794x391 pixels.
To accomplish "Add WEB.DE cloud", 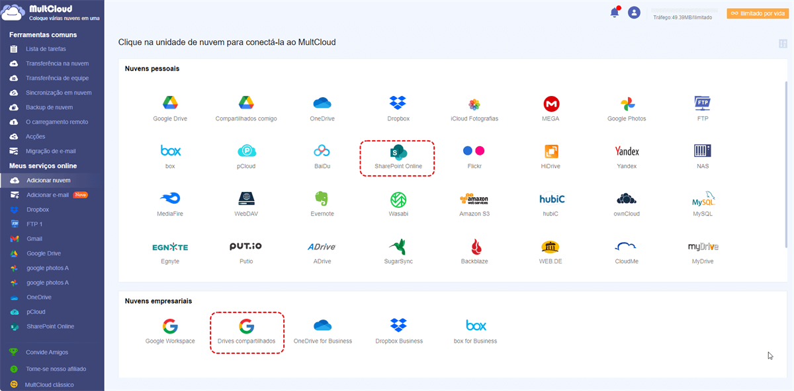I will [x=551, y=251].
